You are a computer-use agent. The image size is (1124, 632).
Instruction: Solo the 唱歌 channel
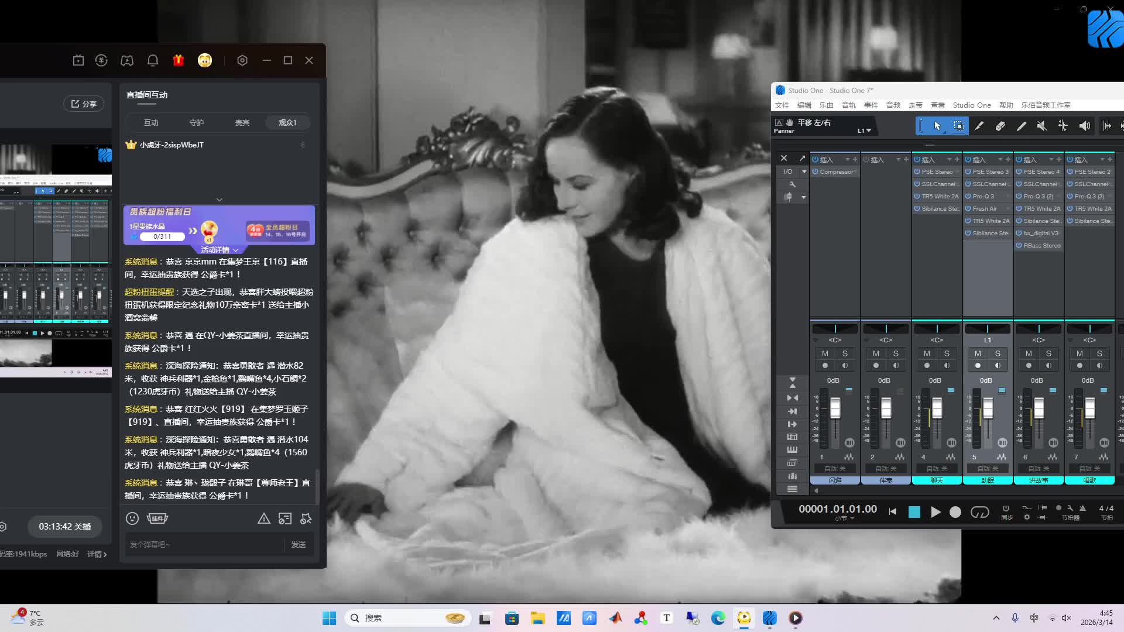click(x=1099, y=353)
